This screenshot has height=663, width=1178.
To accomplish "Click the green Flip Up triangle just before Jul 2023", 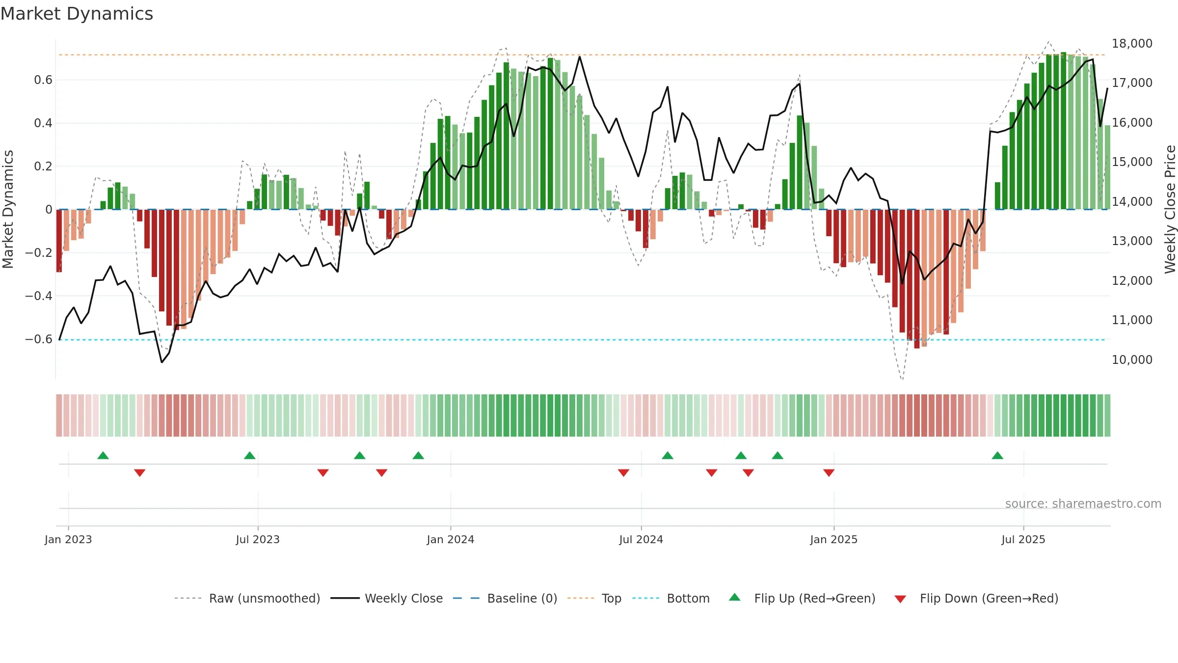I will (250, 455).
